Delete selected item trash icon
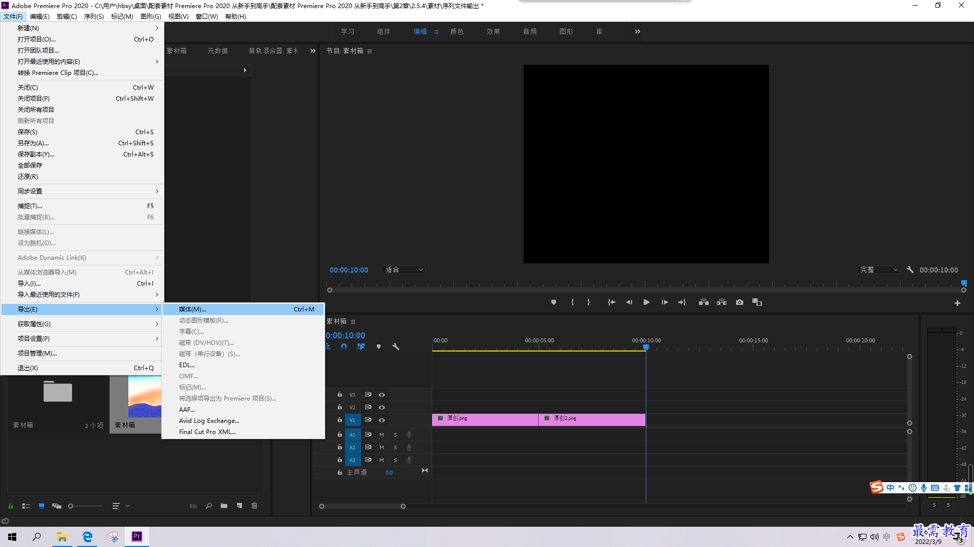 [255, 505]
